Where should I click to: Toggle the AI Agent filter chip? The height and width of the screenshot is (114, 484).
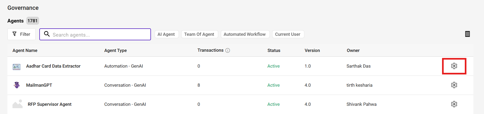click(166, 34)
